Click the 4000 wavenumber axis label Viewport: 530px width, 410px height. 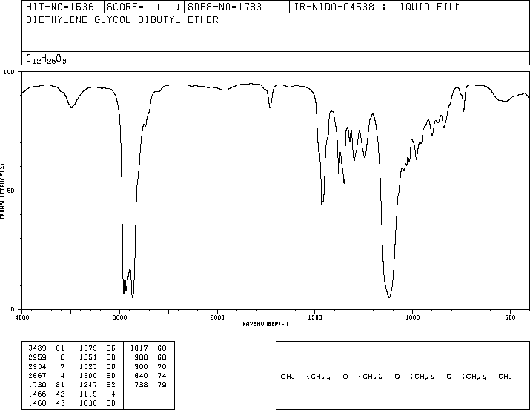pyautogui.click(x=22, y=317)
